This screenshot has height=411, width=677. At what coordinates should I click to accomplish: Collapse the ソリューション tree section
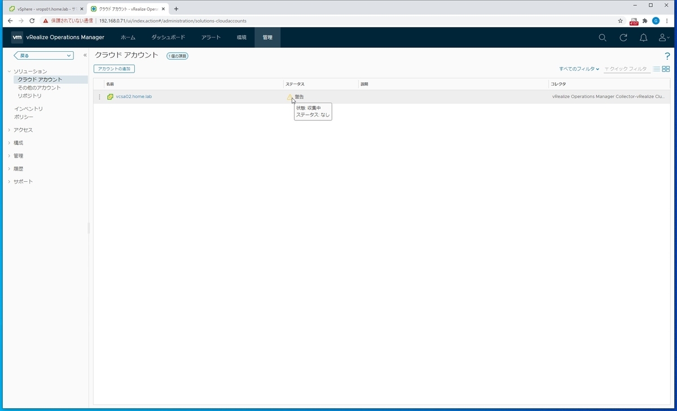tap(9, 72)
